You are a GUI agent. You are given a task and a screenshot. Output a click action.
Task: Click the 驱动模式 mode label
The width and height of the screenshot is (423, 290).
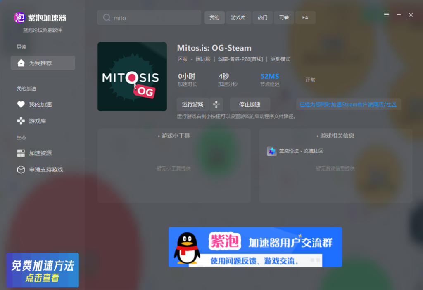(280, 59)
